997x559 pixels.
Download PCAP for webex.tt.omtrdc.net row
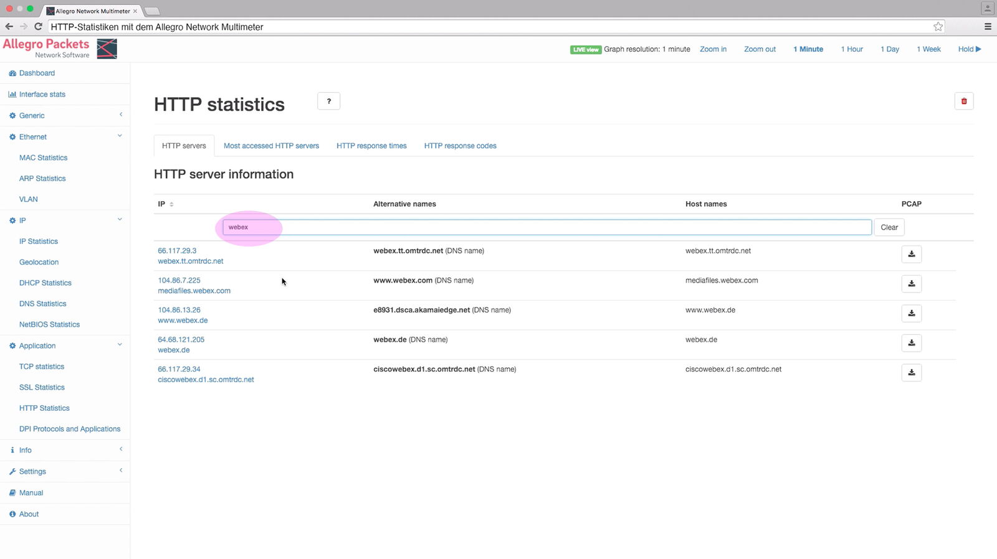(x=911, y=254)
